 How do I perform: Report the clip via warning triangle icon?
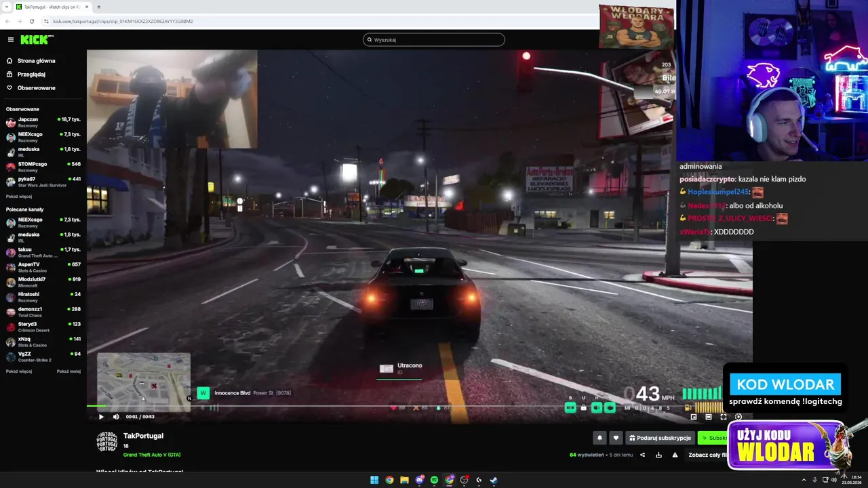tap(675, 455)
